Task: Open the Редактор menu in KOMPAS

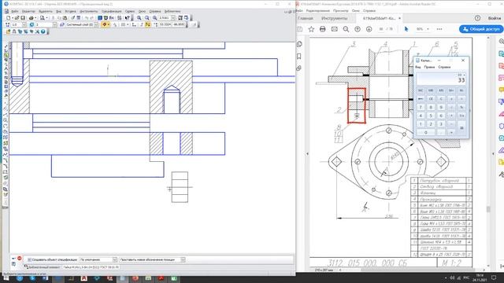Action: (x=28, y=11)
